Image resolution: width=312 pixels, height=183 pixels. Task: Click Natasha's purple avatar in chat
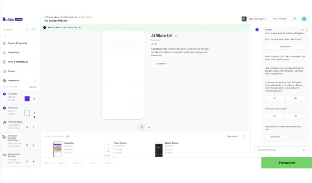pos(257,30)
